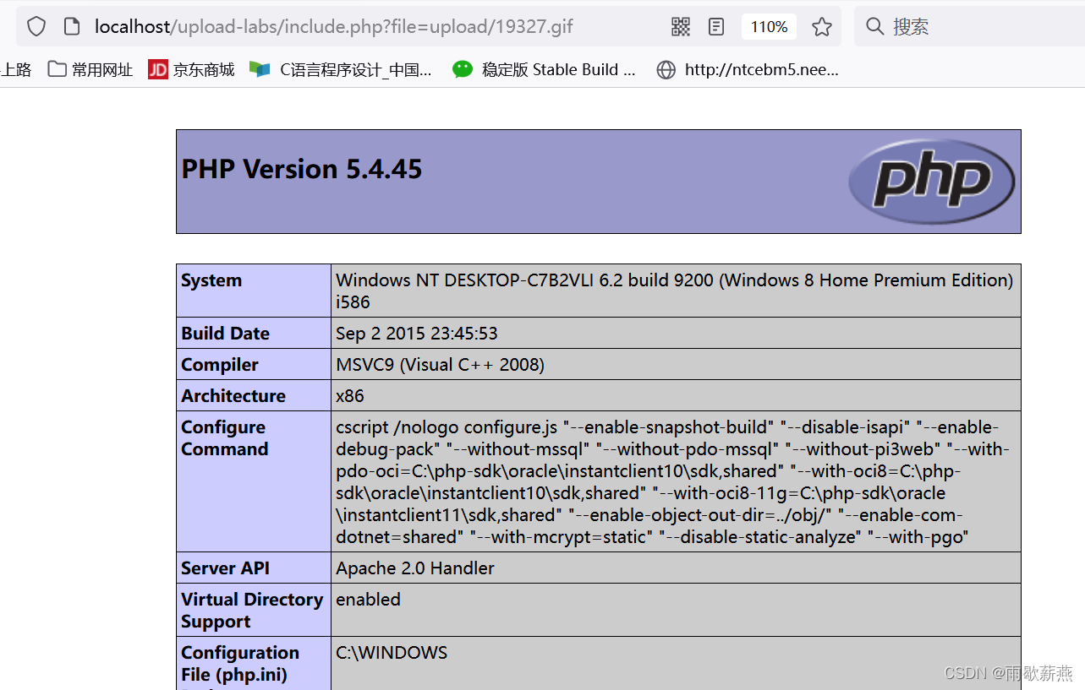Open the QR code icon in address bar
Image resolution: width=1085 pixels, height=690 pixels.
pos(681,27)
